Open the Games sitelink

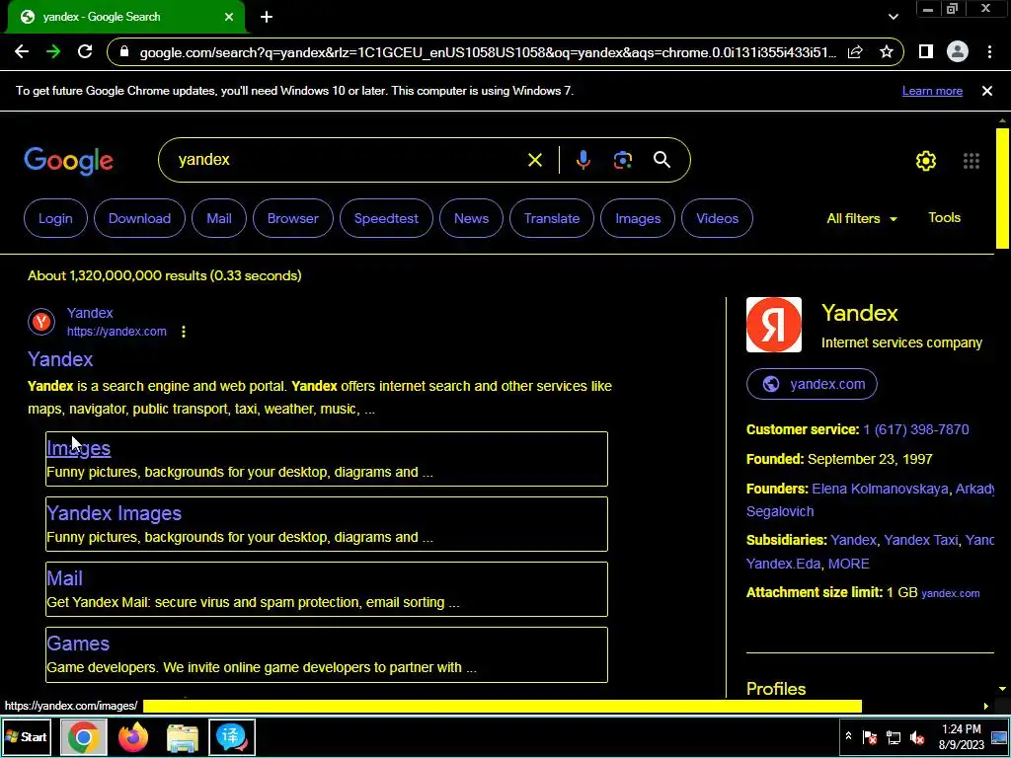click(78, 644)
